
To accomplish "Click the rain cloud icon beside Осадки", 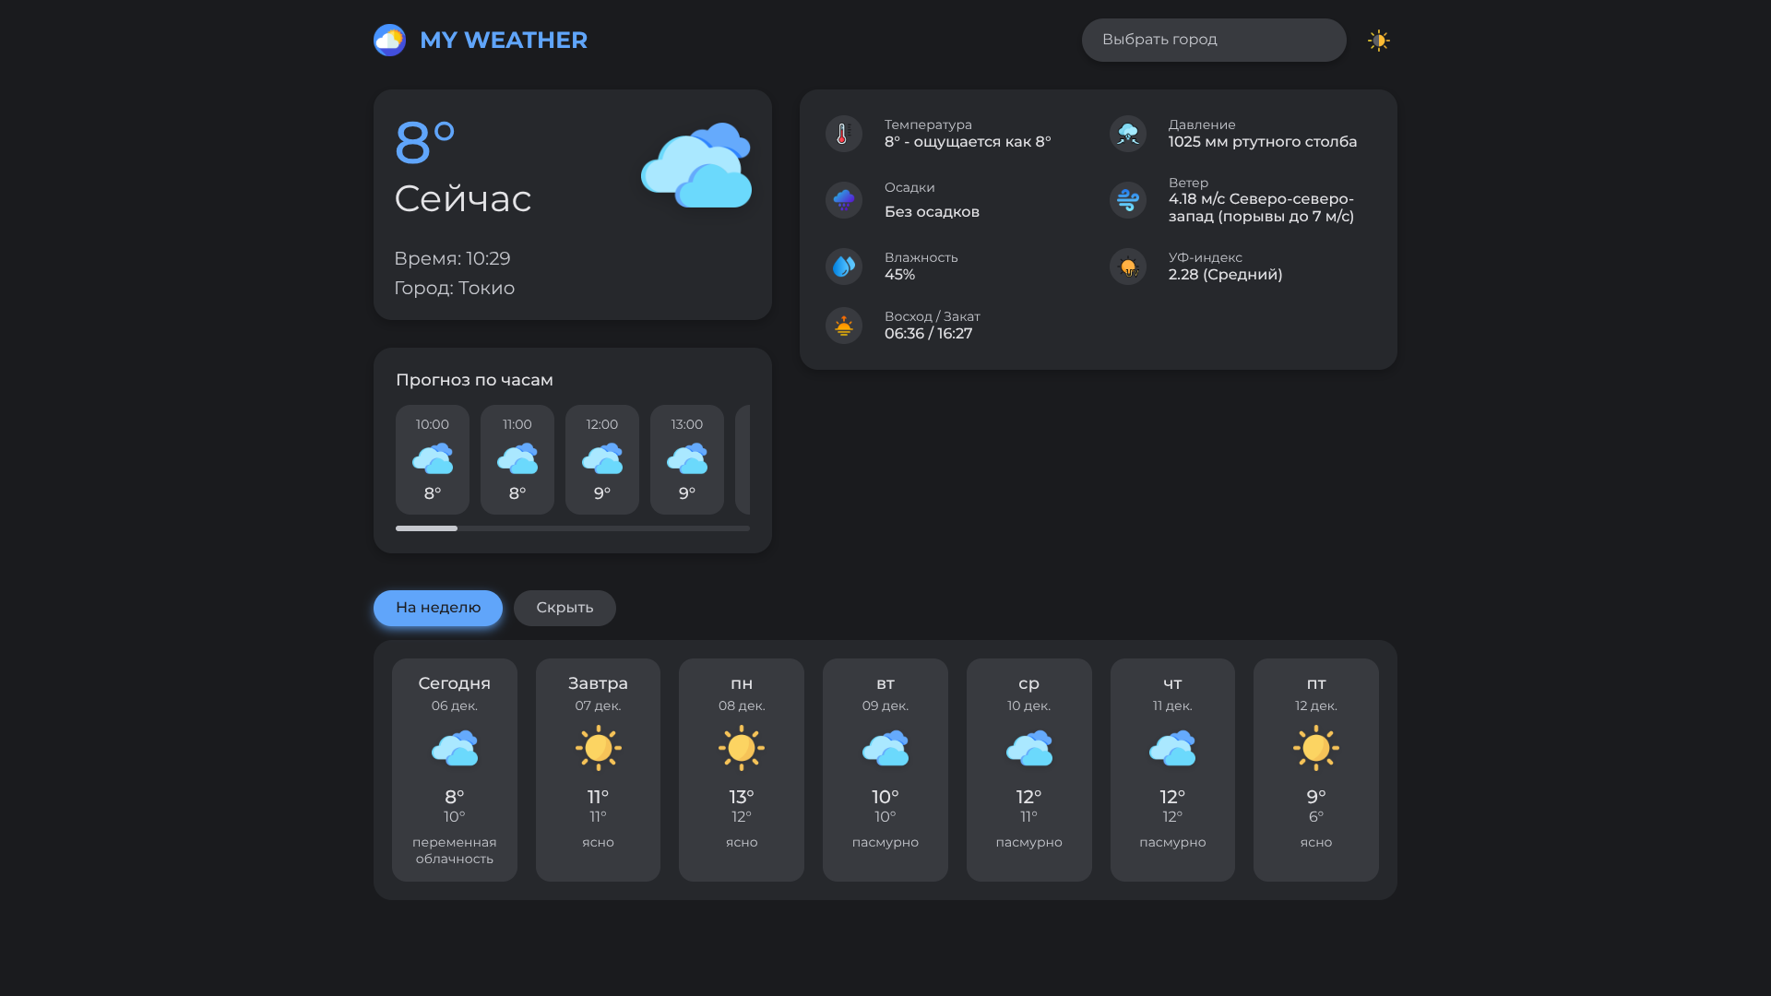I will tap(843, 200).
